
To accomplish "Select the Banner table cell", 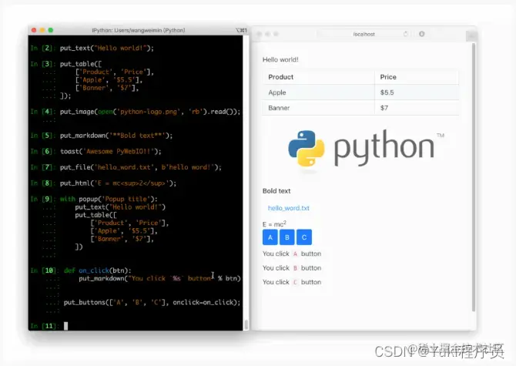I will pos(319,108).
